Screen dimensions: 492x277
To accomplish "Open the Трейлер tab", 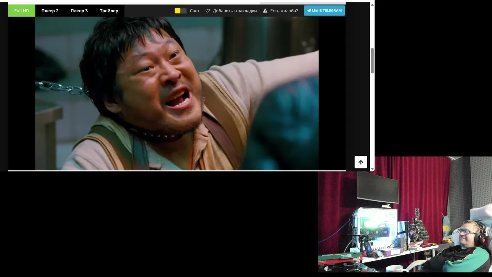I will (109, 11).
